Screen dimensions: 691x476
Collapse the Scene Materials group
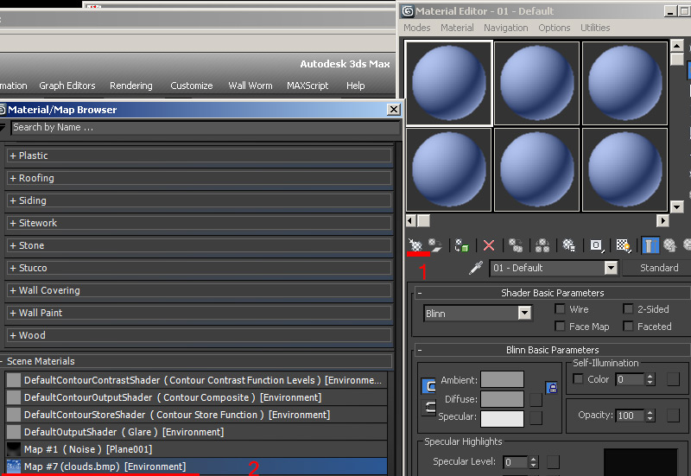click(196, 361)
